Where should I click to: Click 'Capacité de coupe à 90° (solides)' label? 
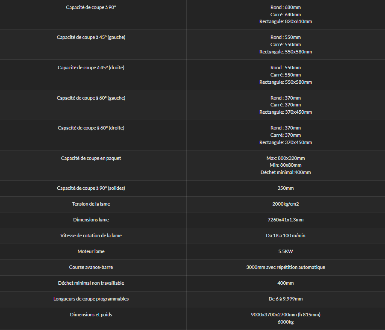tap(91, 188)
